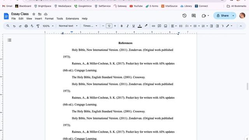This screenshot has height=140, width=249.
Task: Add a comment from the toolbar
Action: pyautogui.click(x=160, y=26)
